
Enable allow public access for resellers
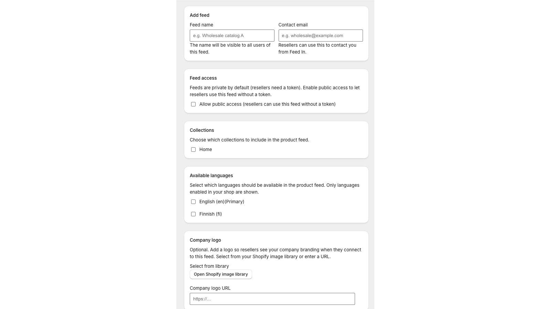tap(193, 104)
